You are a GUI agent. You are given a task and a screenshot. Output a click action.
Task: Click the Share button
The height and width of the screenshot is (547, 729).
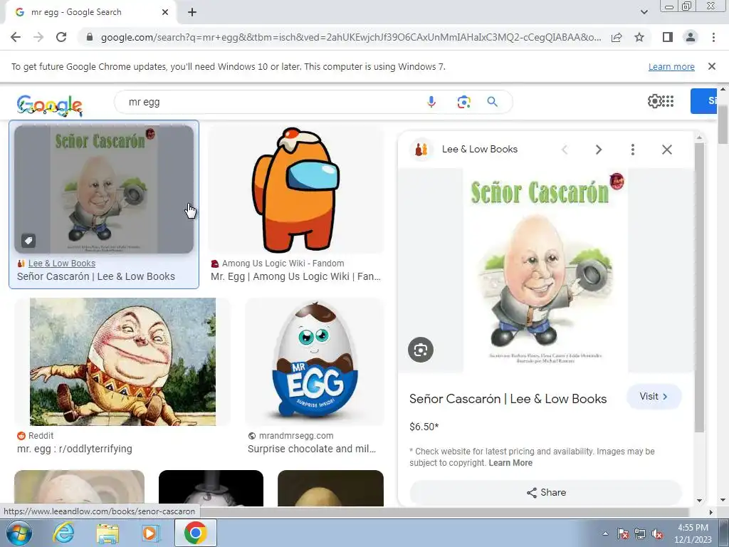click(546, 493)
